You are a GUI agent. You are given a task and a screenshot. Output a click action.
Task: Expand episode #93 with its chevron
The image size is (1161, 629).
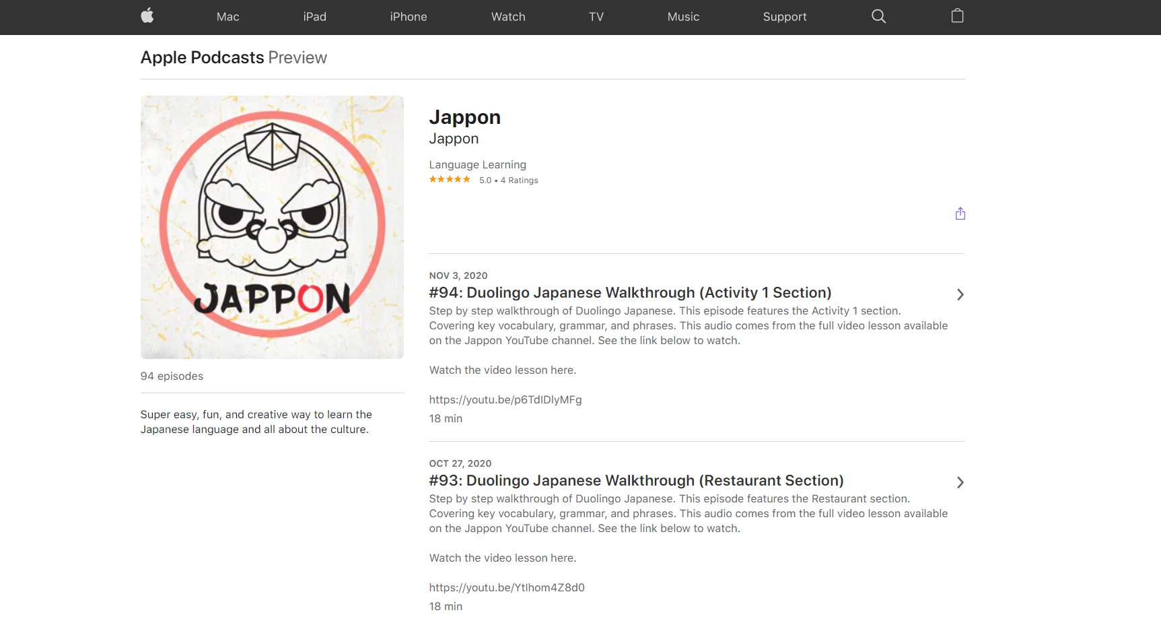(x=960, y=482)
